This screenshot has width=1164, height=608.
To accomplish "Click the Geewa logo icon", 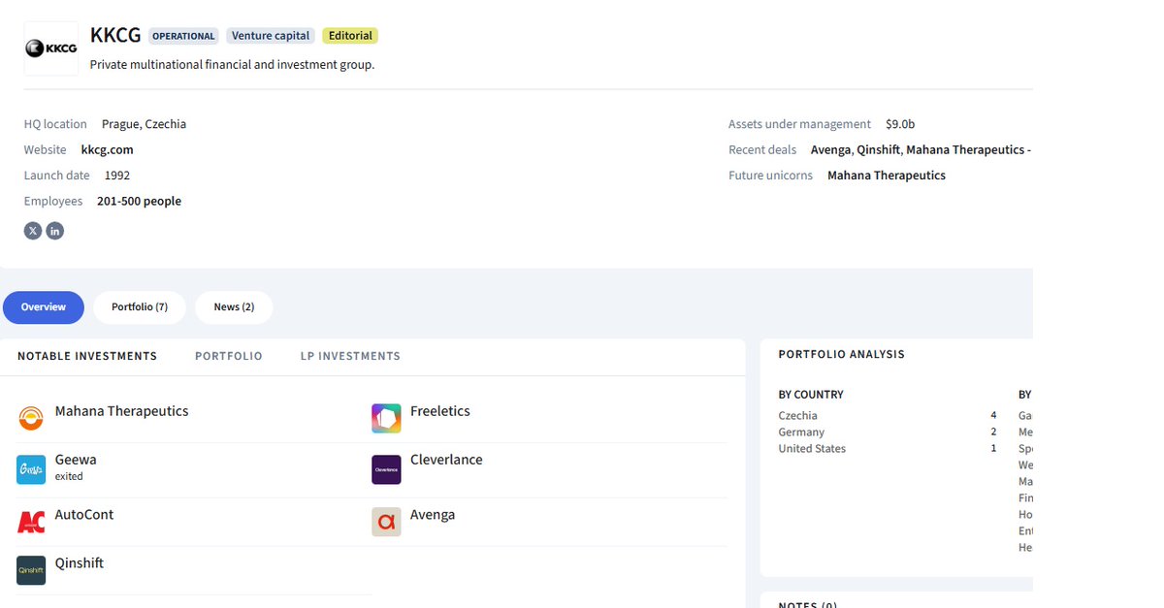I will [31, 470].
